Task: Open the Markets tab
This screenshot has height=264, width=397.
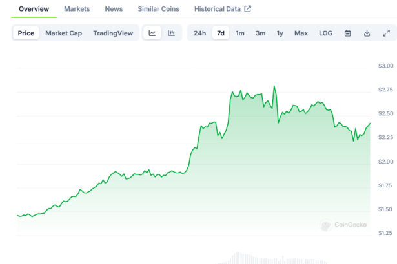Action: point(77,9)
